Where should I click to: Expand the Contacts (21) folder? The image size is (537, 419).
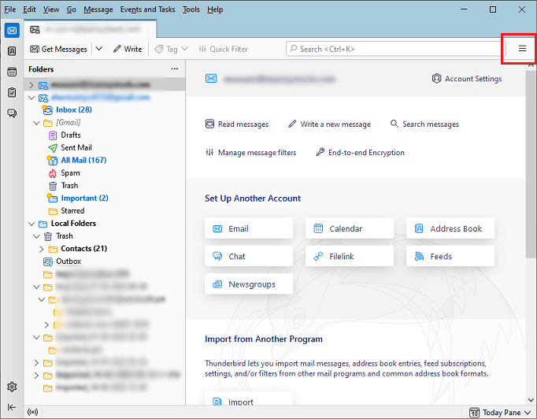tap(42, 249)
